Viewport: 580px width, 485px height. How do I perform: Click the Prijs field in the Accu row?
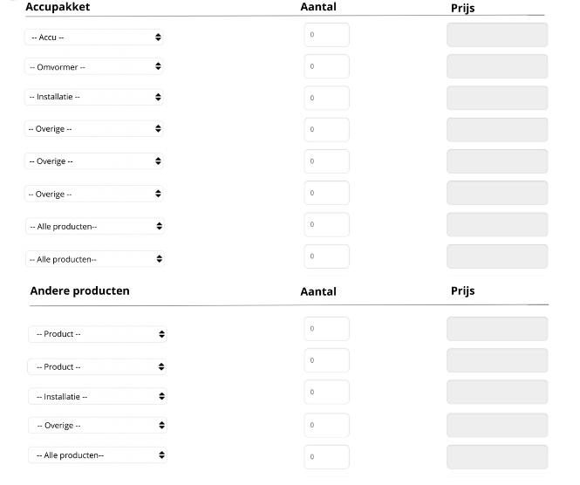[x=497, y=35]
